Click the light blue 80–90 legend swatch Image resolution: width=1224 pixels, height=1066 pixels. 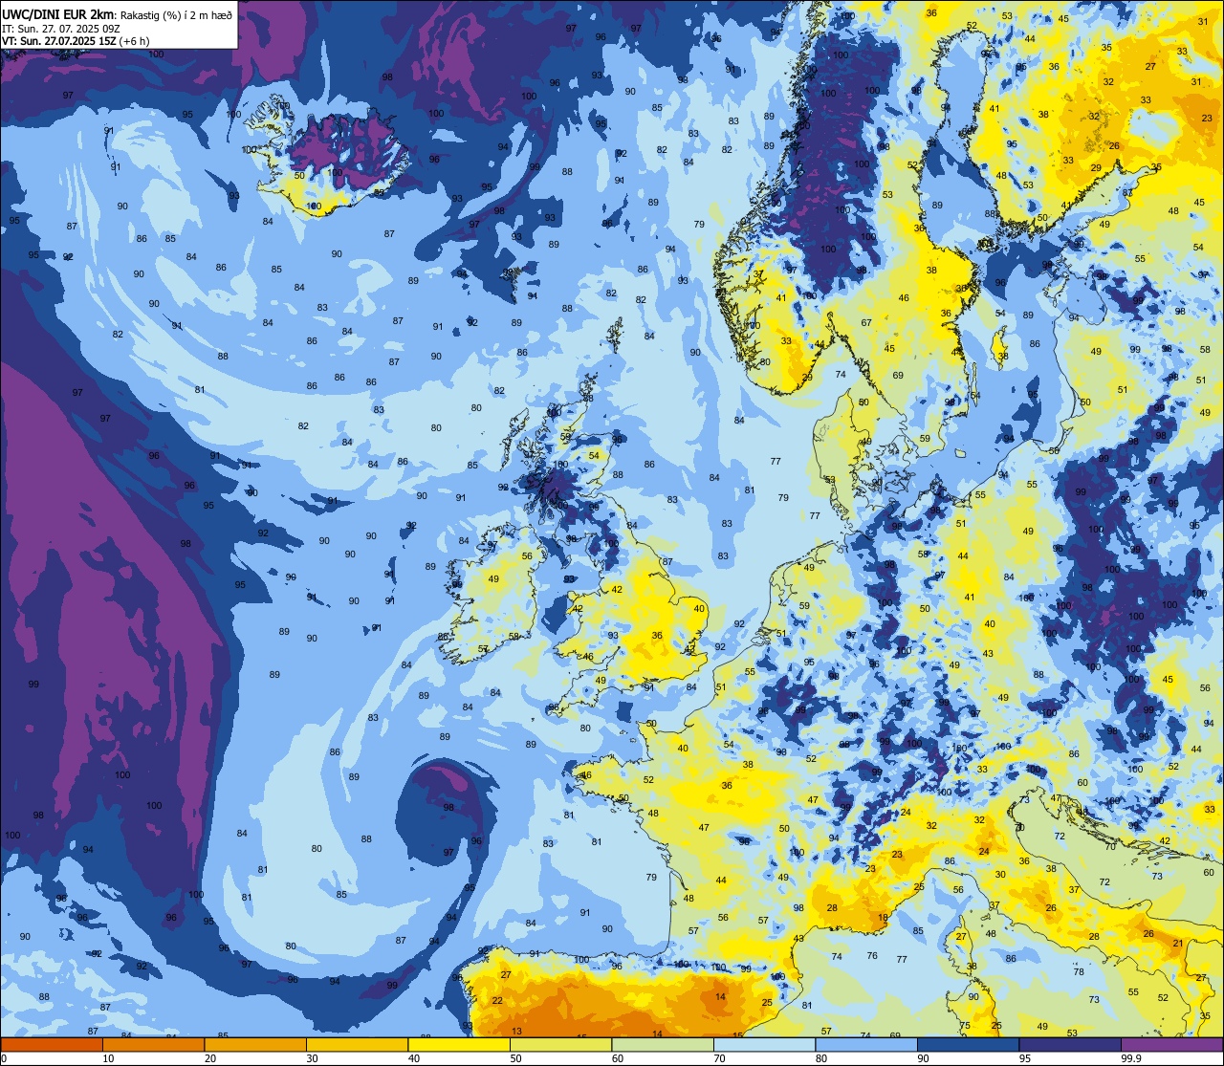(x=866, y=1044)
